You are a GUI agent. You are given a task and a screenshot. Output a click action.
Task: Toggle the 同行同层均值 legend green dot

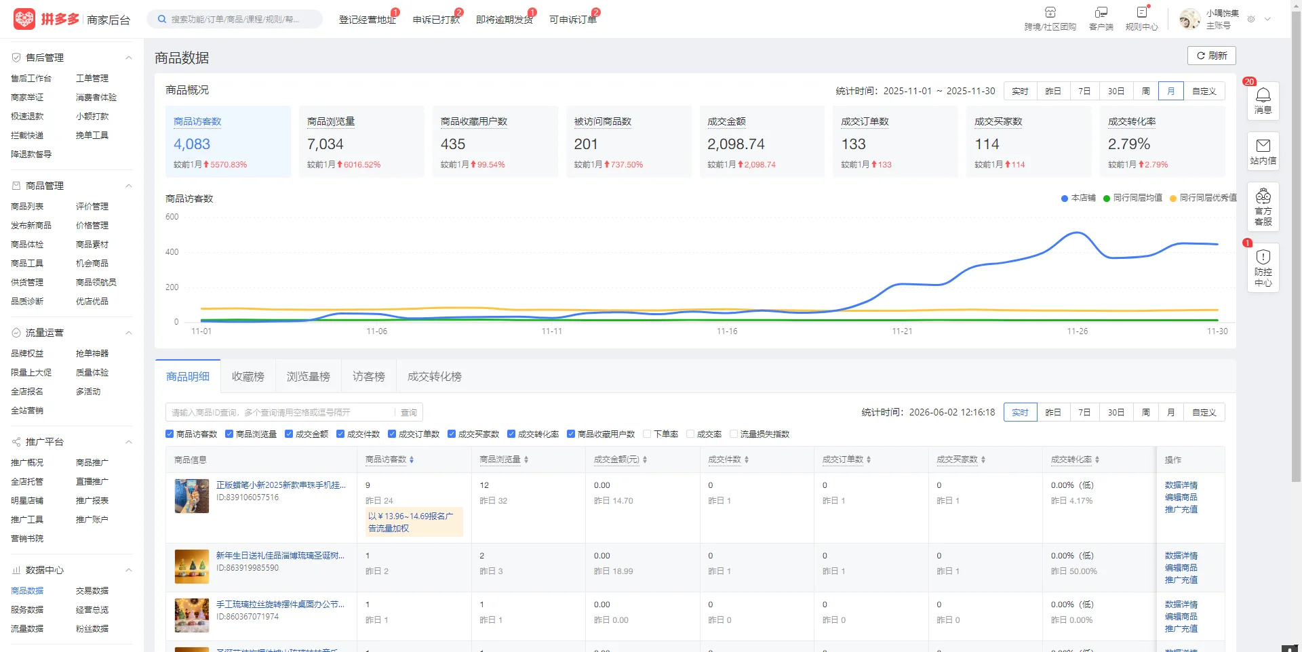pos(1107,199)
